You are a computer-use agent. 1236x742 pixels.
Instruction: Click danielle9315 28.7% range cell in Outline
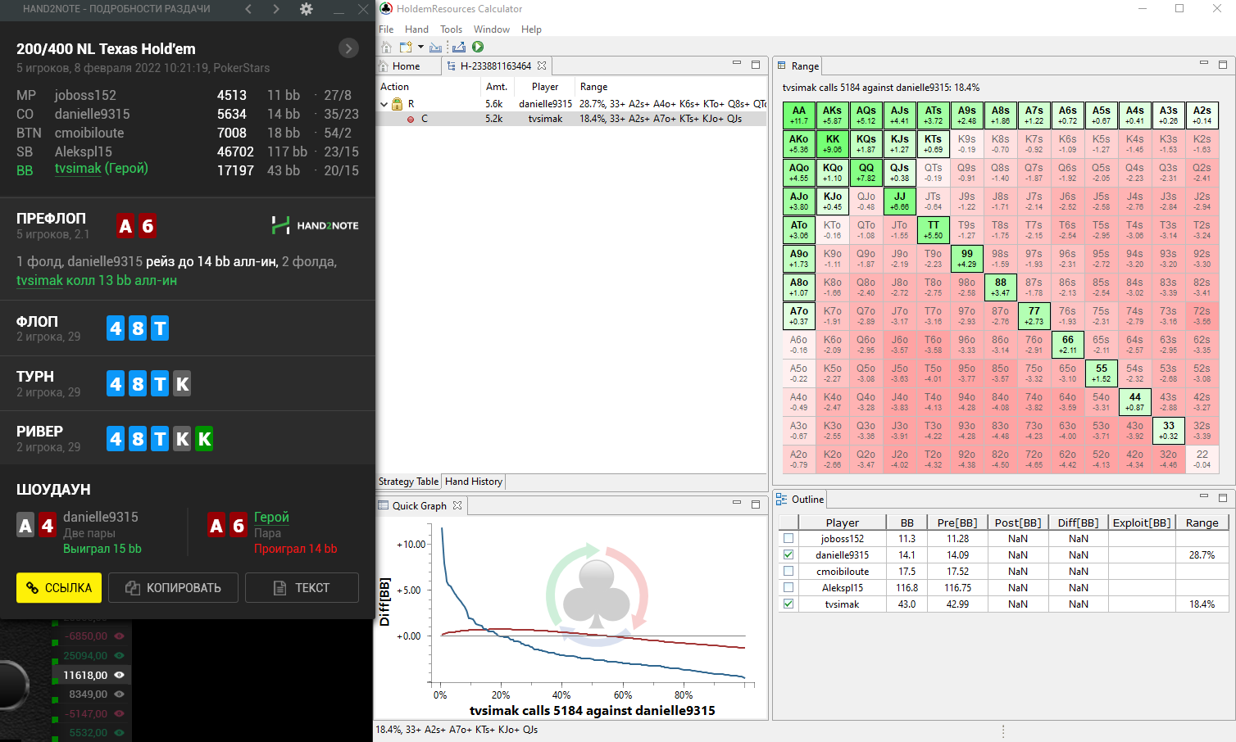click(1202, 554)
